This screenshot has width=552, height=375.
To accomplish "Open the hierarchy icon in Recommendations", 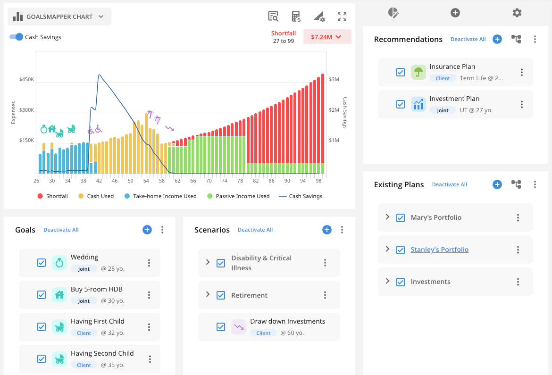I will pos(516,39).
